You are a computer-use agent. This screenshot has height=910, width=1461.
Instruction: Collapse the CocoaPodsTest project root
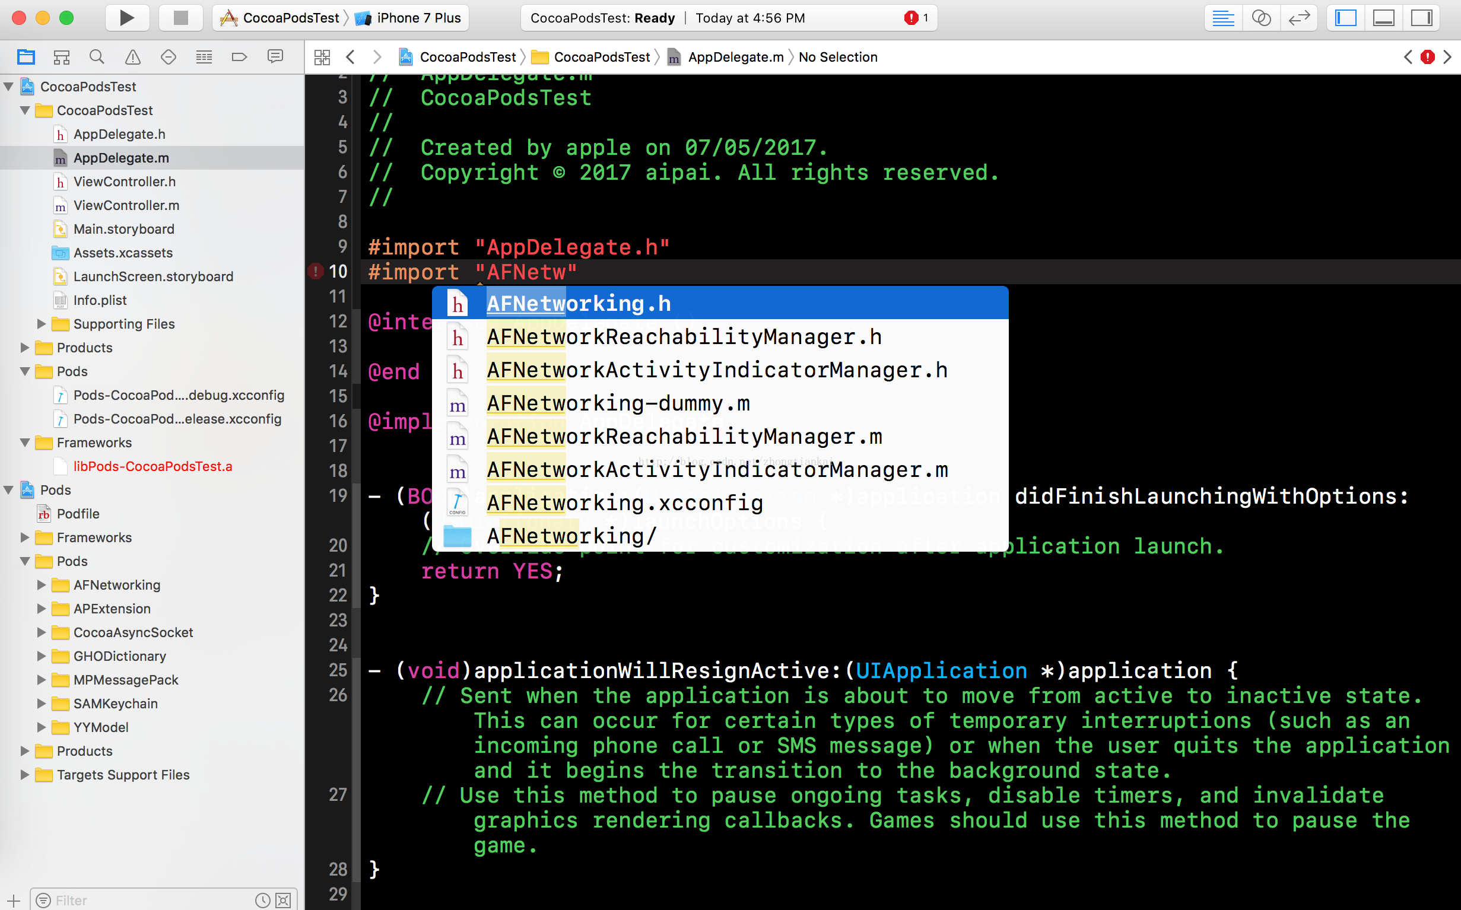[x=8, y=87]
